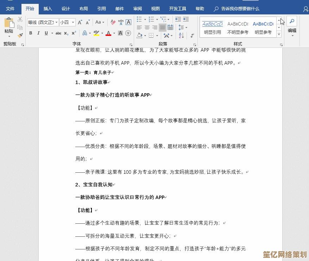Click the shading paint bucket

tap(139, 36)
